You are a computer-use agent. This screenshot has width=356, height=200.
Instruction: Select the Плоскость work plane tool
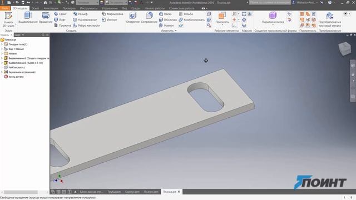[x=222, y=18]
